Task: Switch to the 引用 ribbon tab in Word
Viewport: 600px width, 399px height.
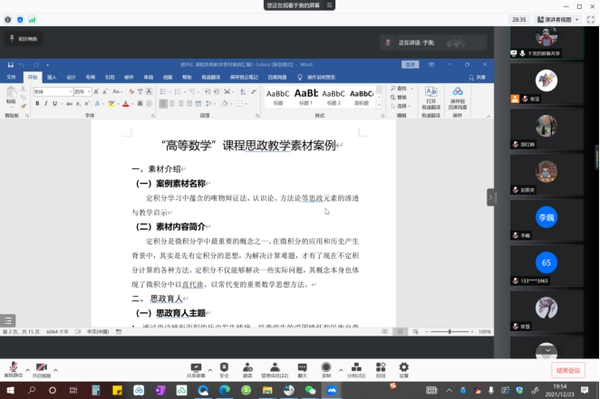Action: click(x=110, y=78)
